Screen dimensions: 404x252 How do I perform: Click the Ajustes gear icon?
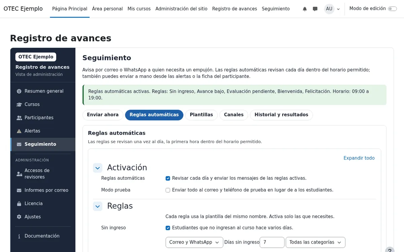coord(19,217)
